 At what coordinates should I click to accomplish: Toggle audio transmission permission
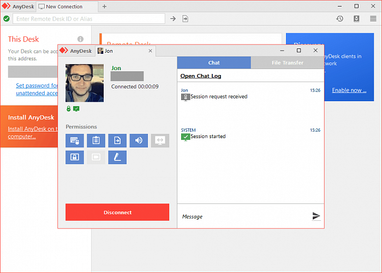tap(139, 141)
